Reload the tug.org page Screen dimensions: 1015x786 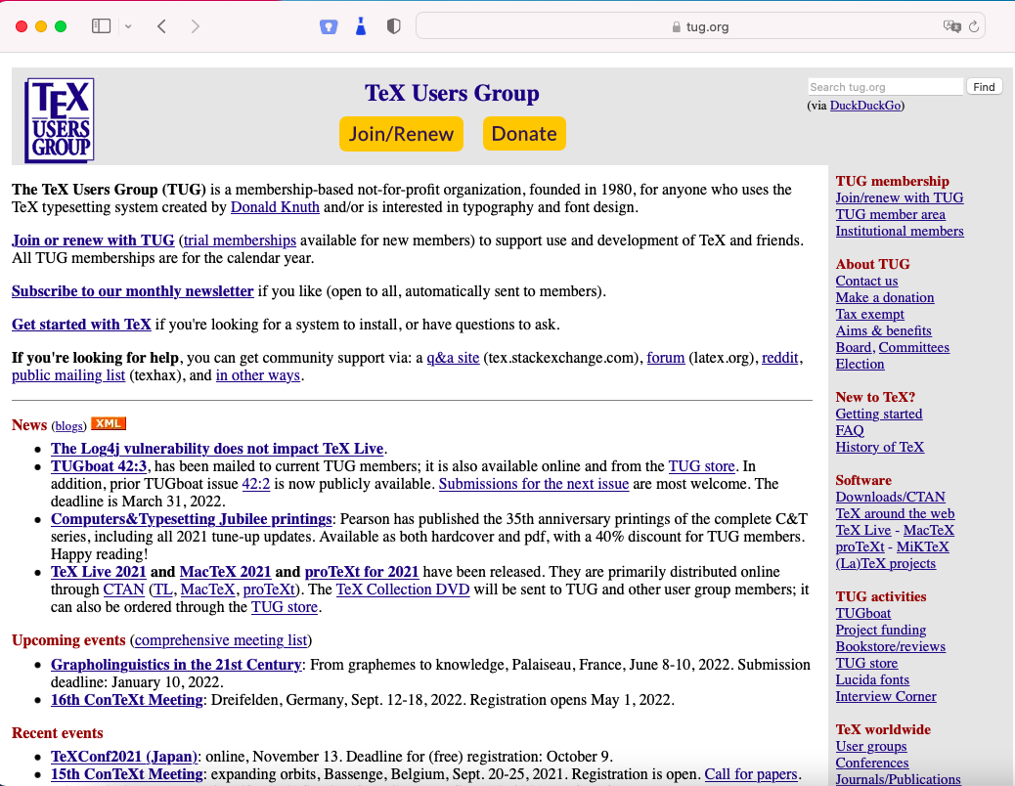[974, 26]
